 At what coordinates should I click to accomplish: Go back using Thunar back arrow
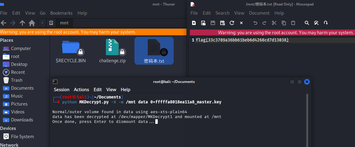pyautogui.click(x=3, y=23)
